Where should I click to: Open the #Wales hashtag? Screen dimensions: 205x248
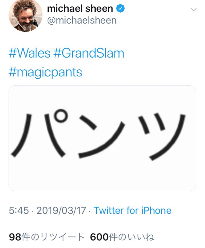[x=30, y=53]
